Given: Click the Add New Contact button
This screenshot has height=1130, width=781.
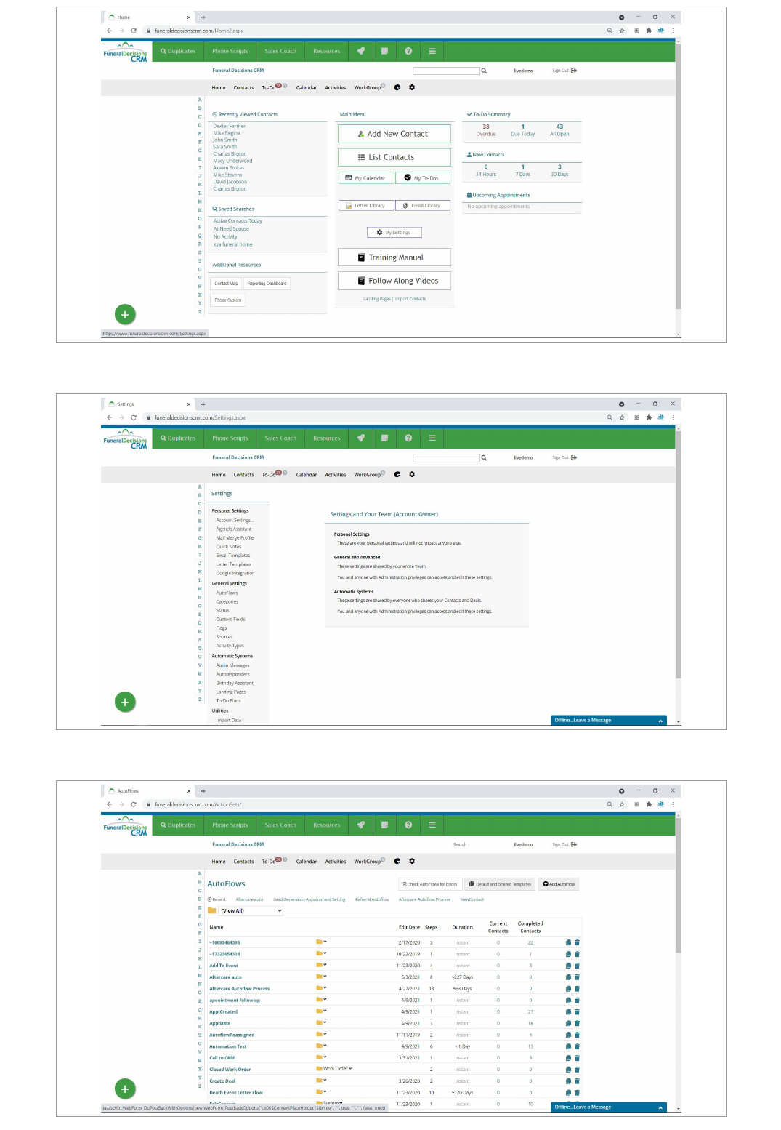Looking at the screenshot, I should pos(394,134).
